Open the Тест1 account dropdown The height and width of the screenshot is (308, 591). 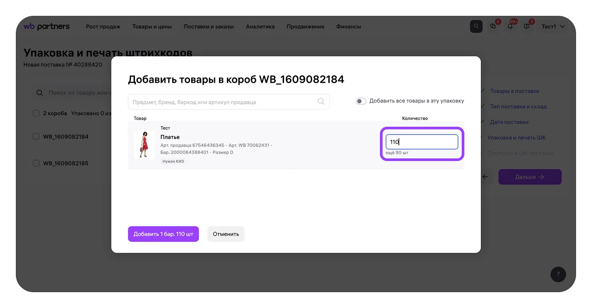pos(553,26)
